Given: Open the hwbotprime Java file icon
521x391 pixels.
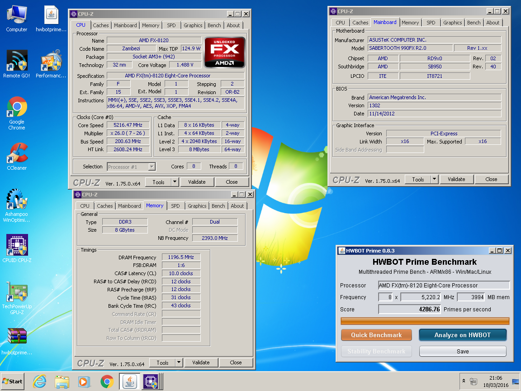Looking at the screenshot, I should (51, 19).
